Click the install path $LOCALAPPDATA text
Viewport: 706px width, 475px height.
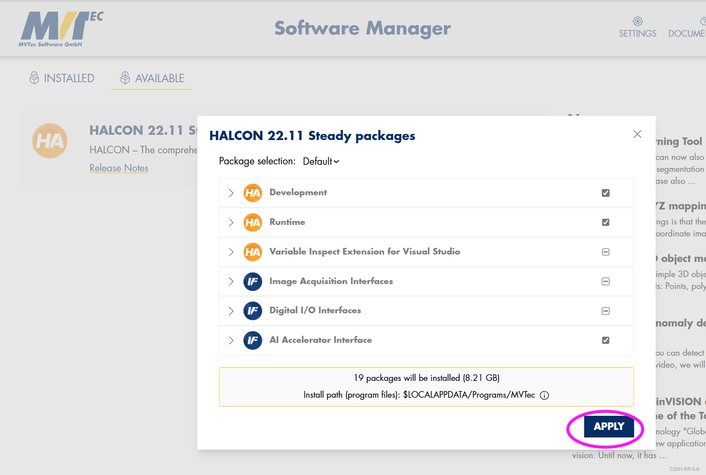tap(469, 395)
